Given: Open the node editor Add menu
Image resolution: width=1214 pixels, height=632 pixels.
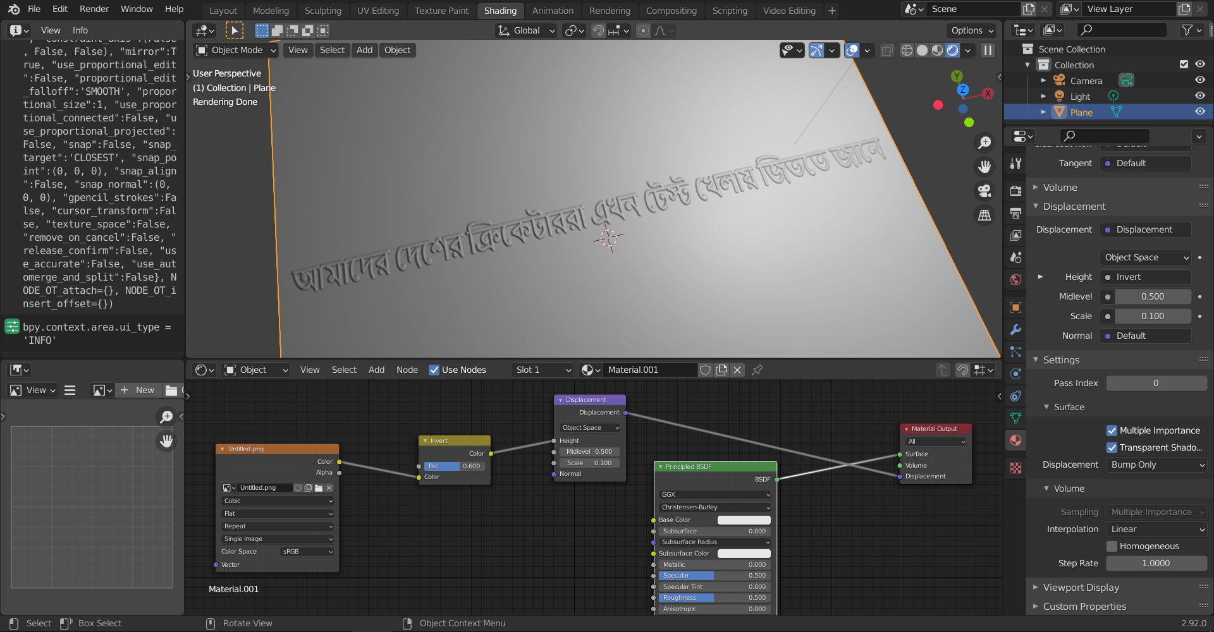Looking at the screenshot, I should point(376,370).
